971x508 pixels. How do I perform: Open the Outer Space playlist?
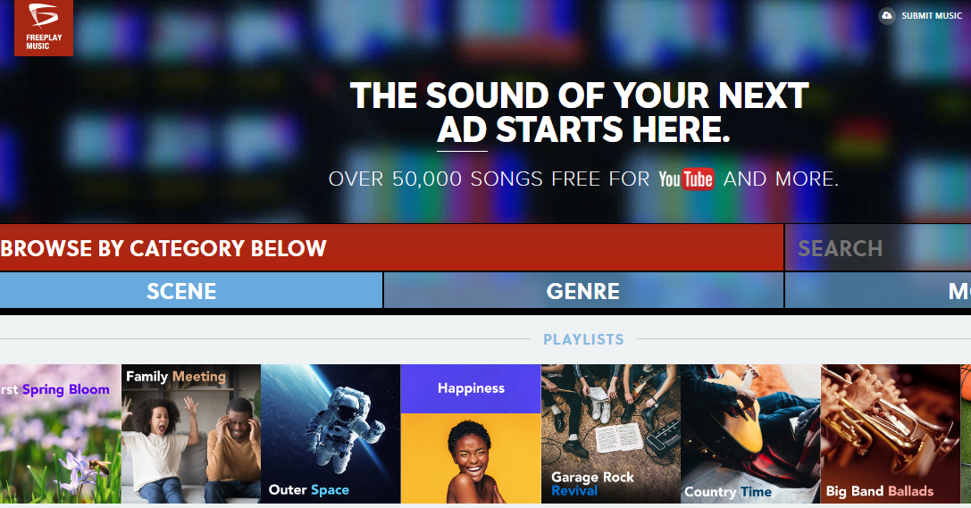coord(331,434)
